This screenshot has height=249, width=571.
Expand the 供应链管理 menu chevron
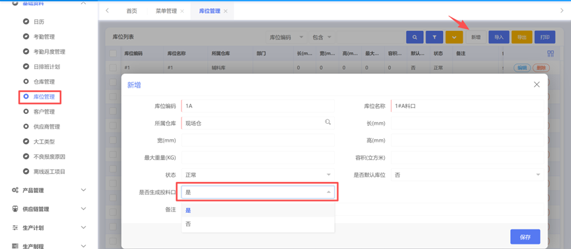pyautogui.click(x=83, y=209)
